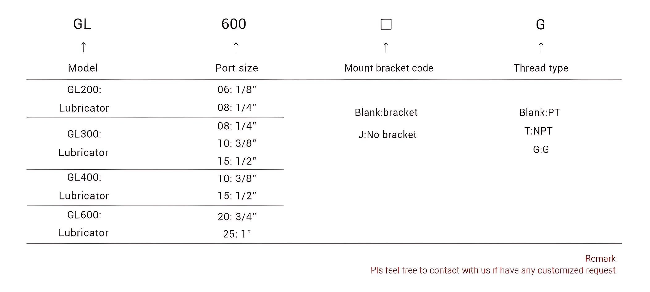Click the Mount bracket code header
Viewport: 650px width, 292px height.
[389, 68]
